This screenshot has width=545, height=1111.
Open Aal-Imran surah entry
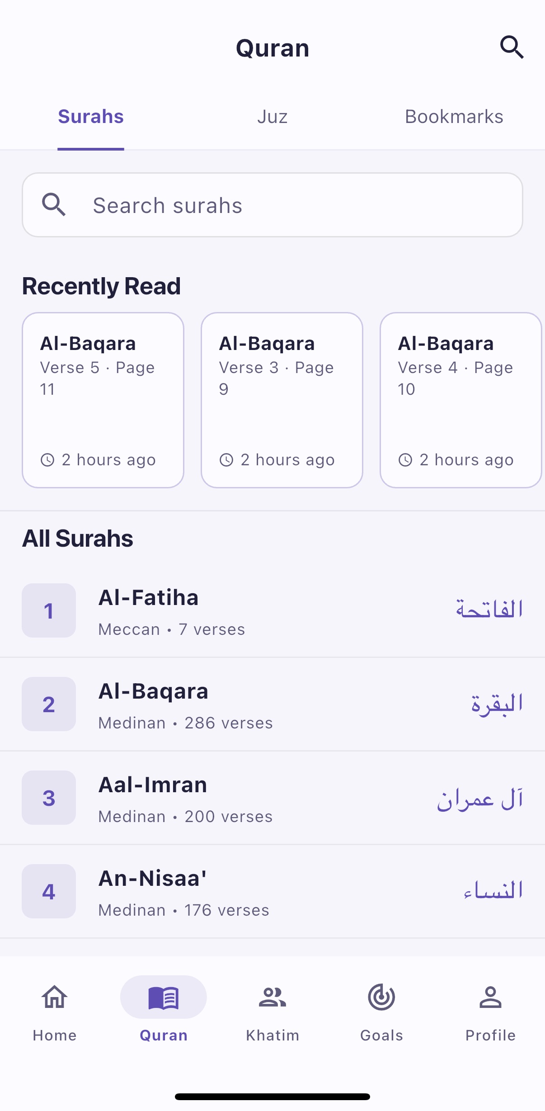pyautogui.click(x=272, y=798)
